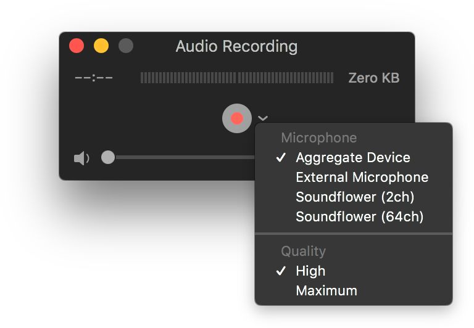Screen dimensions: 474x328
Task: Set recording quality to Maximum
Action: coord(354,290)
